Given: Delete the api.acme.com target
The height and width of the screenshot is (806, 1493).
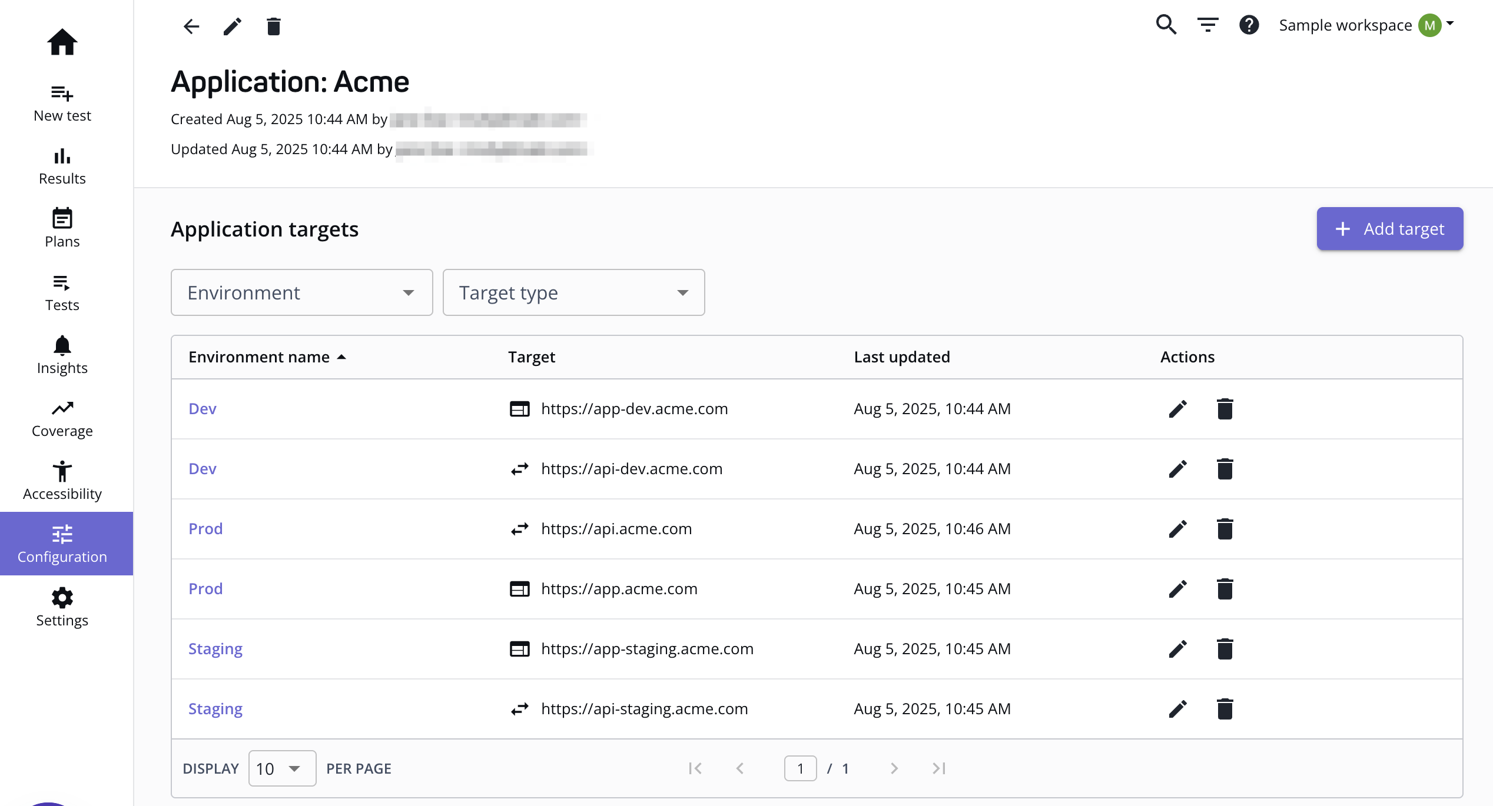Looking at the screenshot, I should point(1225,529).
